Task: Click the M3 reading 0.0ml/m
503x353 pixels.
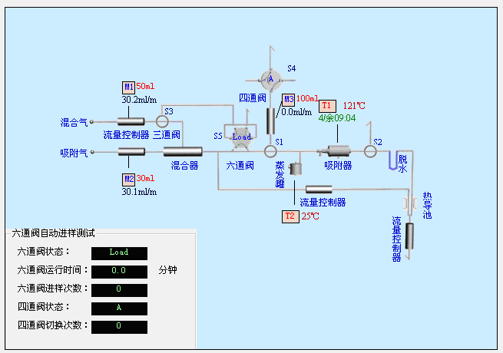Action: [296, 112]
